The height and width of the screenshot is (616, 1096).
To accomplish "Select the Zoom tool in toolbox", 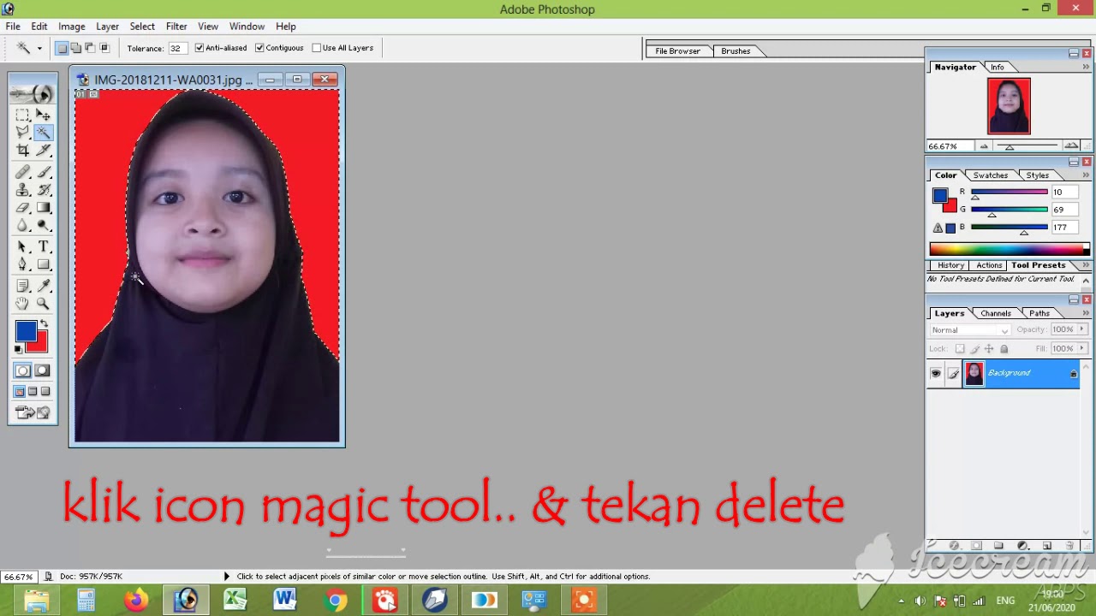I will pyautogui.click(x=43, y=304).
